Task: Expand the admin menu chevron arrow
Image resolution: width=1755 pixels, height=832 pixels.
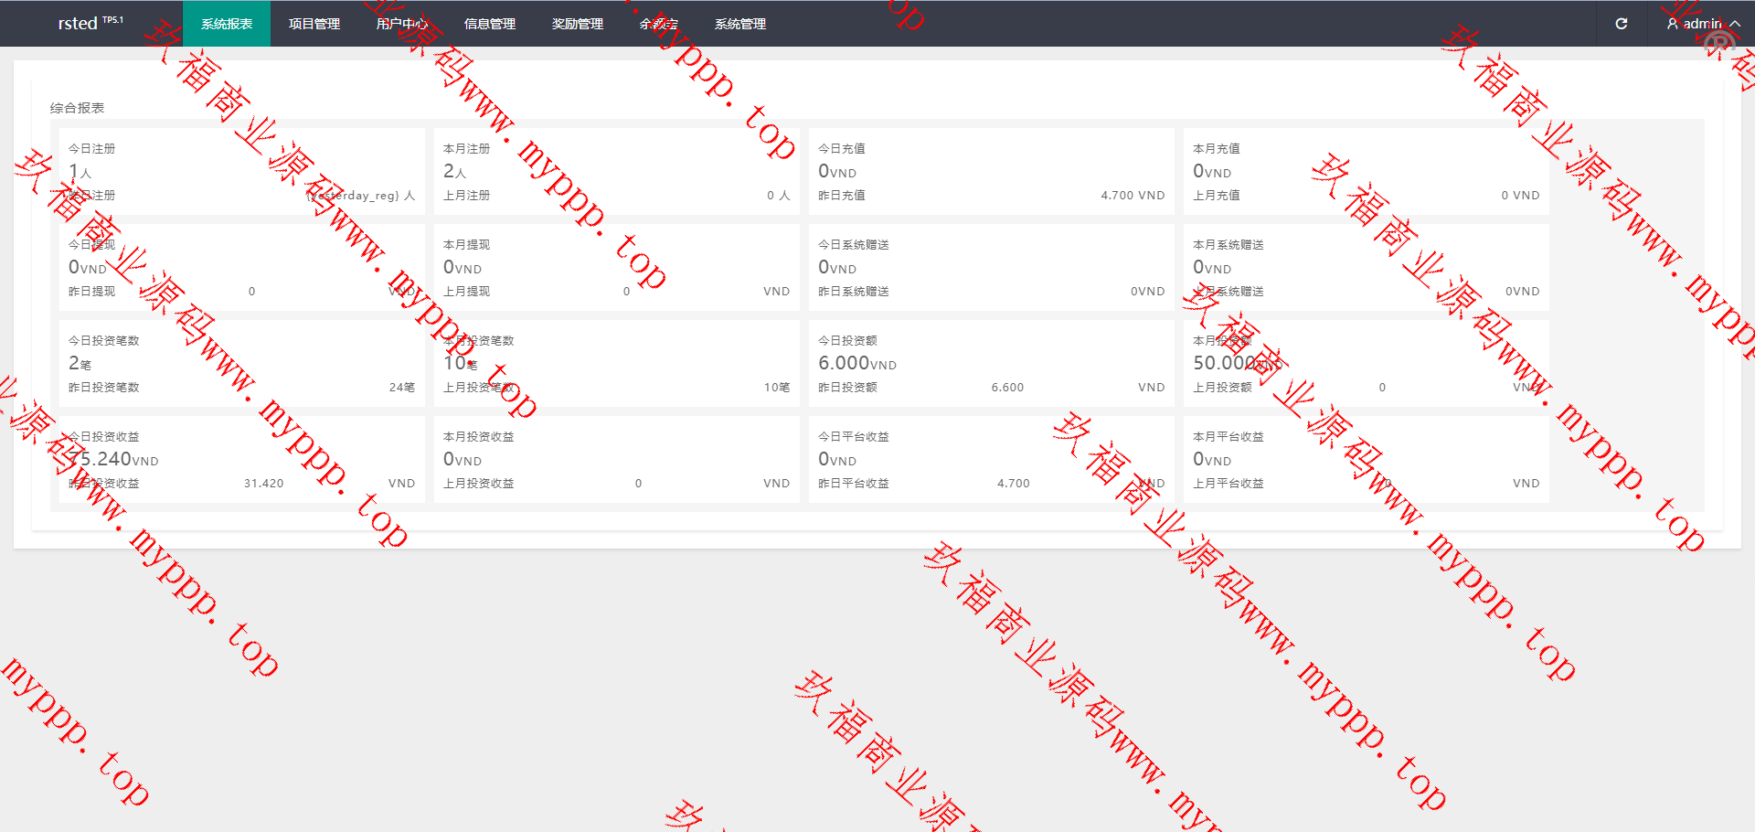Action: pyautogui.click(x=1734, y=24)
